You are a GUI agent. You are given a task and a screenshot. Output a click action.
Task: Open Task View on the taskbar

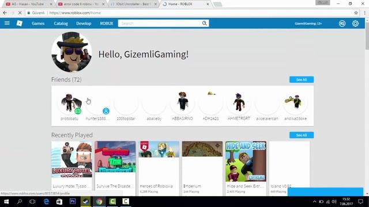pyautogui.click(x=32, y=201)
